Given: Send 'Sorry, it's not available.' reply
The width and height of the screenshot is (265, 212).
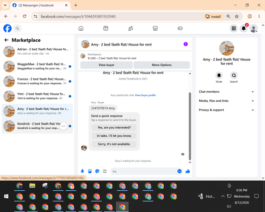Looking at the screenshot, I should pyautogui.click(x=114, y=144).
